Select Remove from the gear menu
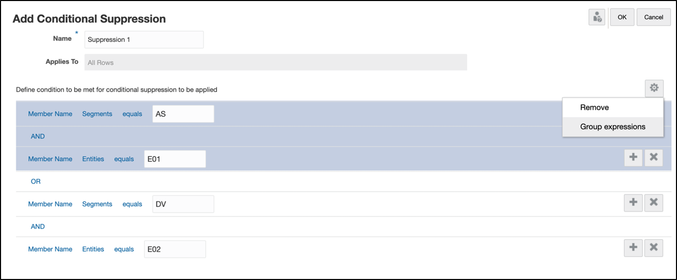Viewport: 677px width, 280px height. pyautogui.click(x=594, y=107)
